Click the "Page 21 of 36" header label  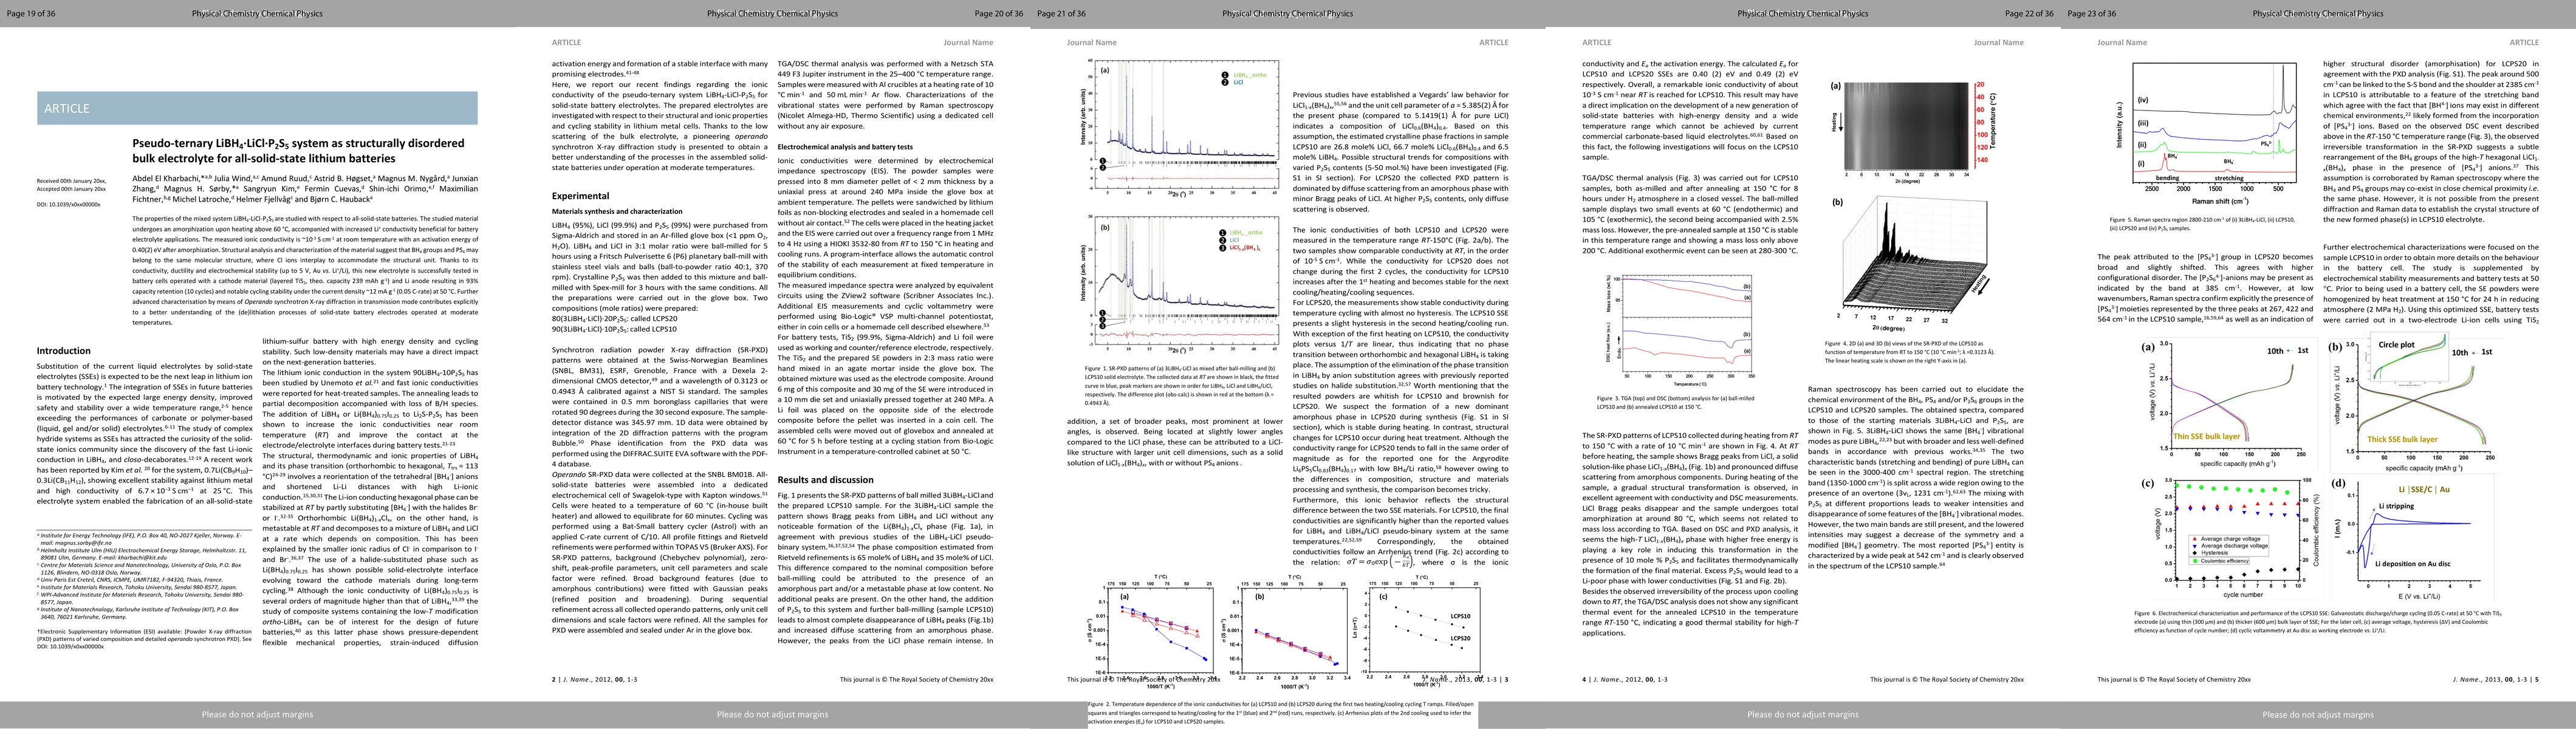(1061, 14)
